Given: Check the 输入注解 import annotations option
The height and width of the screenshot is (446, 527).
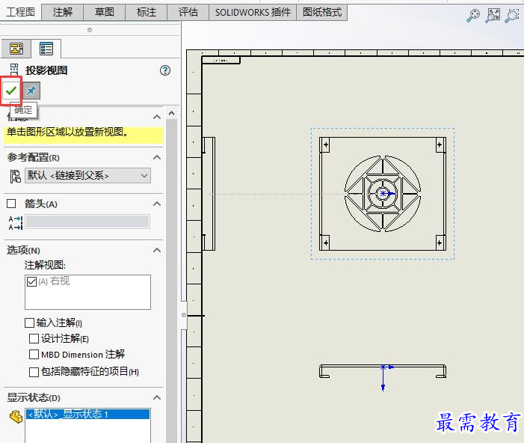Looking at the screenshot, I should click(30, 323).
